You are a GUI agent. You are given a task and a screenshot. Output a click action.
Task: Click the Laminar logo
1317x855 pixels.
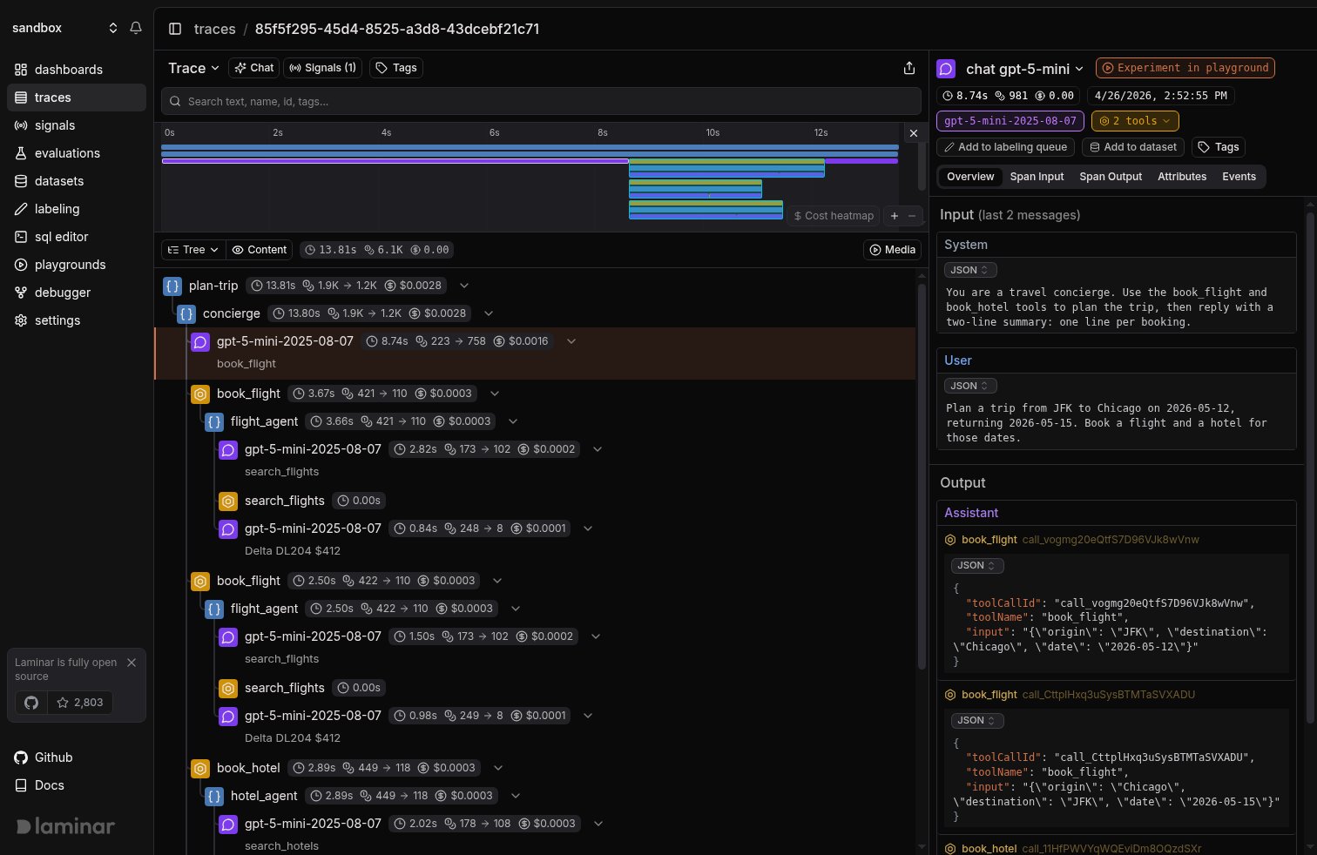coord(65,826)
